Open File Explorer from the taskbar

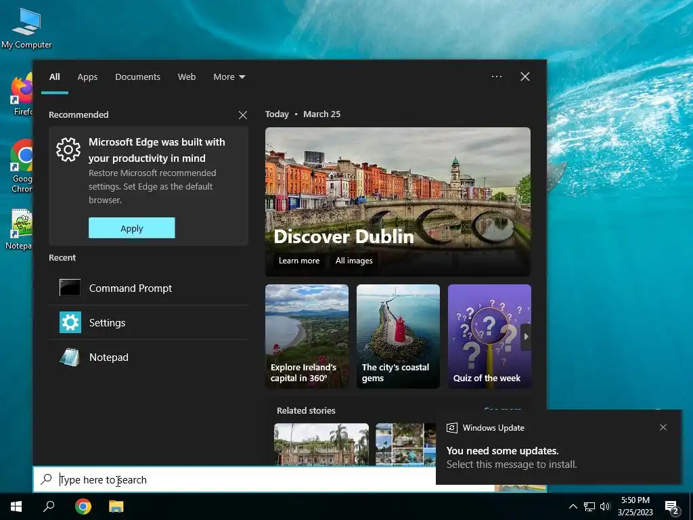[x=116, y=506]
